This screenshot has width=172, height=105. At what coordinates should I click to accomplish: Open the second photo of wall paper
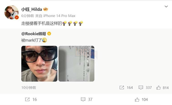[x=76, y=64]
